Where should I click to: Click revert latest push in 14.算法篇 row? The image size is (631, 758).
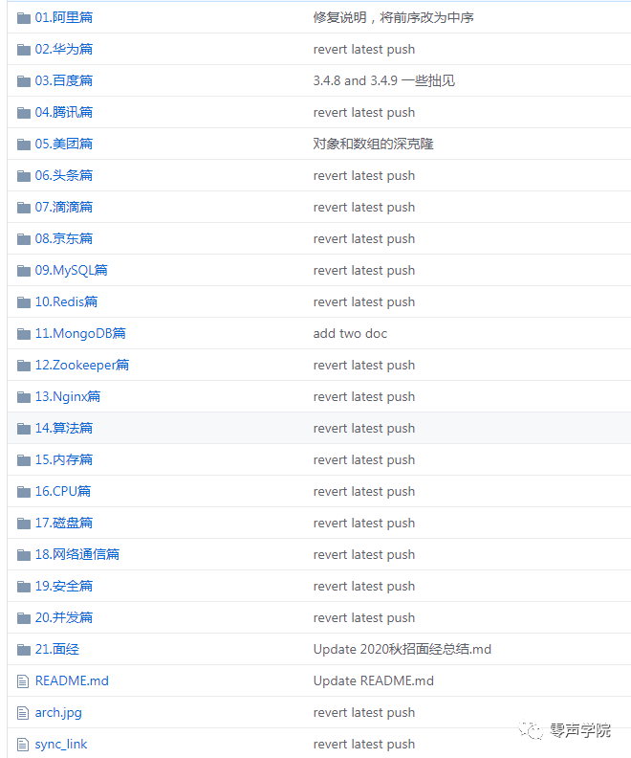[364, 429]
